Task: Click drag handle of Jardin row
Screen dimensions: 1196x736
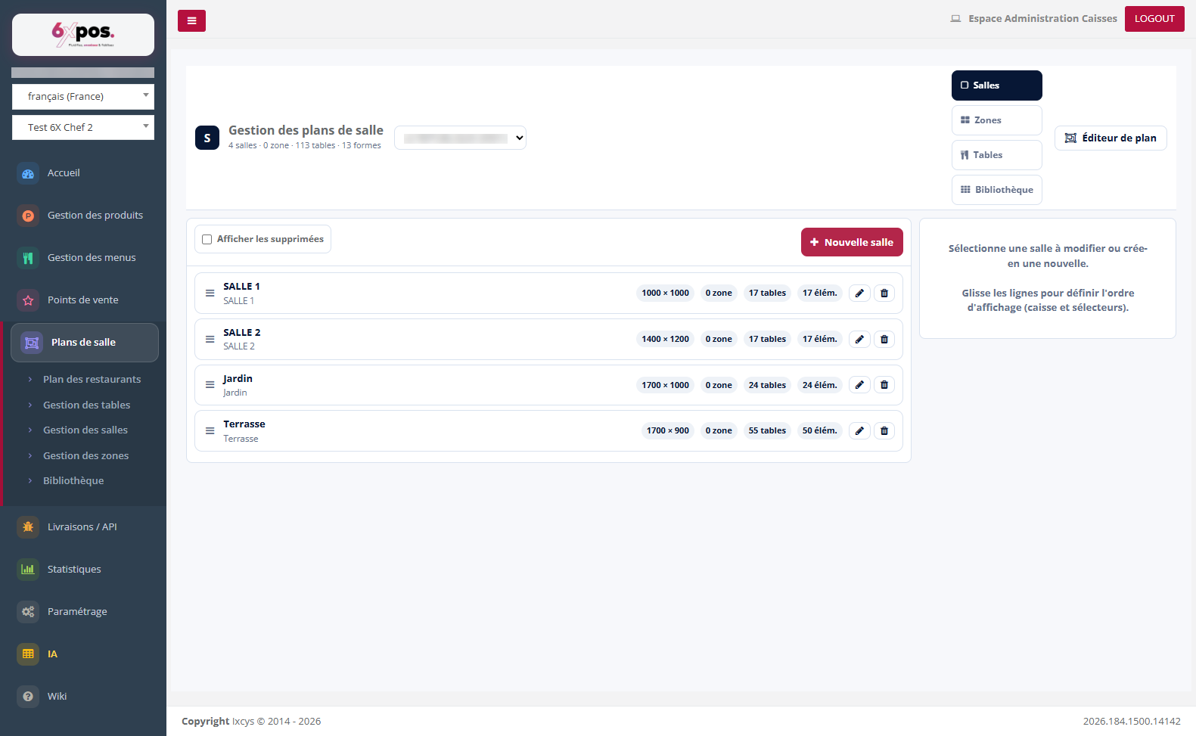Action: pyautogui.click(x=210, y=385)
